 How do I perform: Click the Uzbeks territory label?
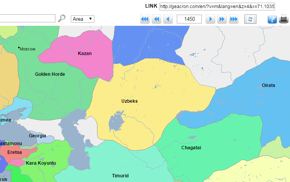point(129,101)
